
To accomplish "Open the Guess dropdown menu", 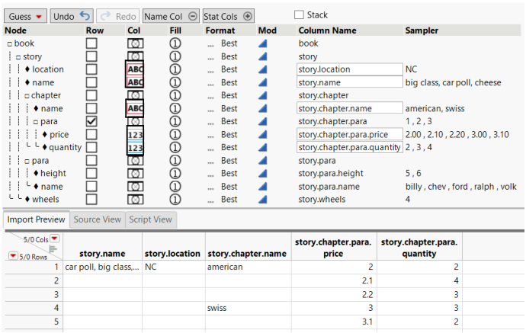I will click(26, 16).
